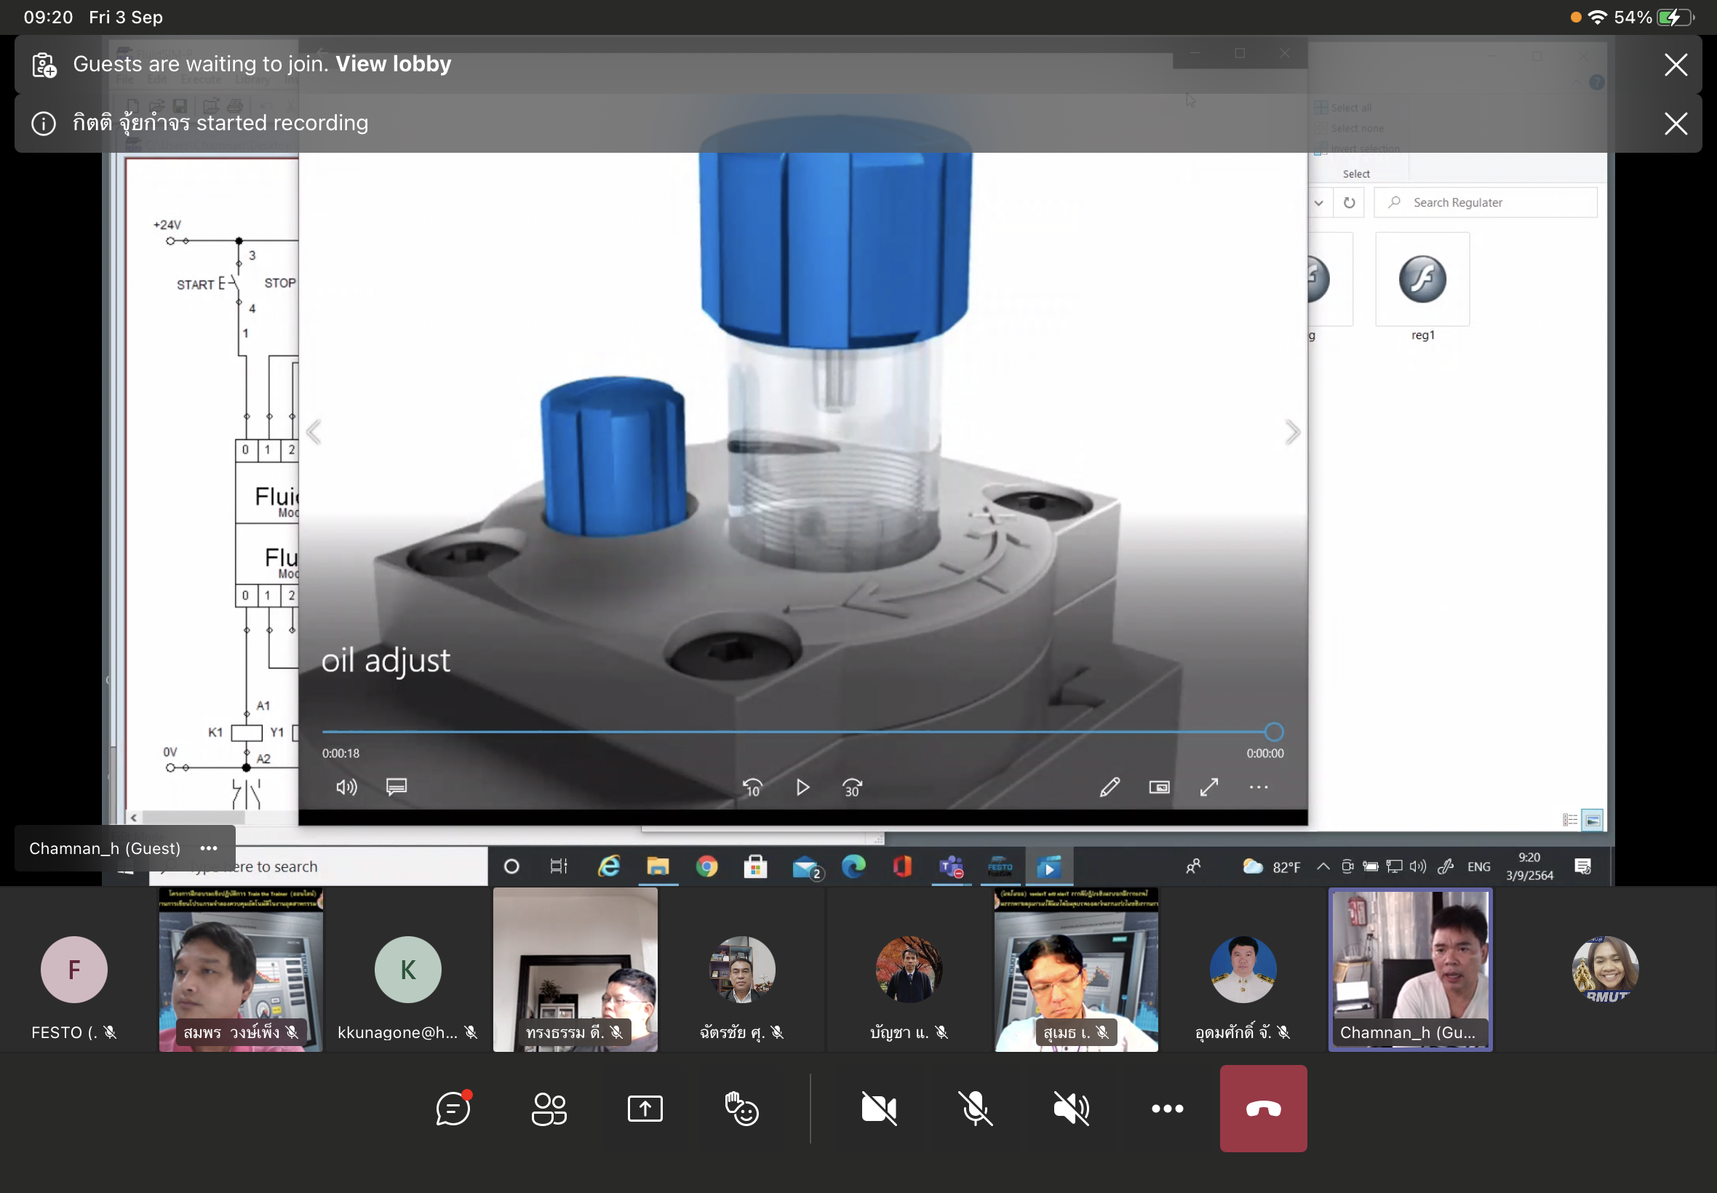Open options for Chamnan_h (Guest) label
Image resolution: width=1717 pixels, height=1193 pixels.
pyautogui.click(x=209, y=847)
